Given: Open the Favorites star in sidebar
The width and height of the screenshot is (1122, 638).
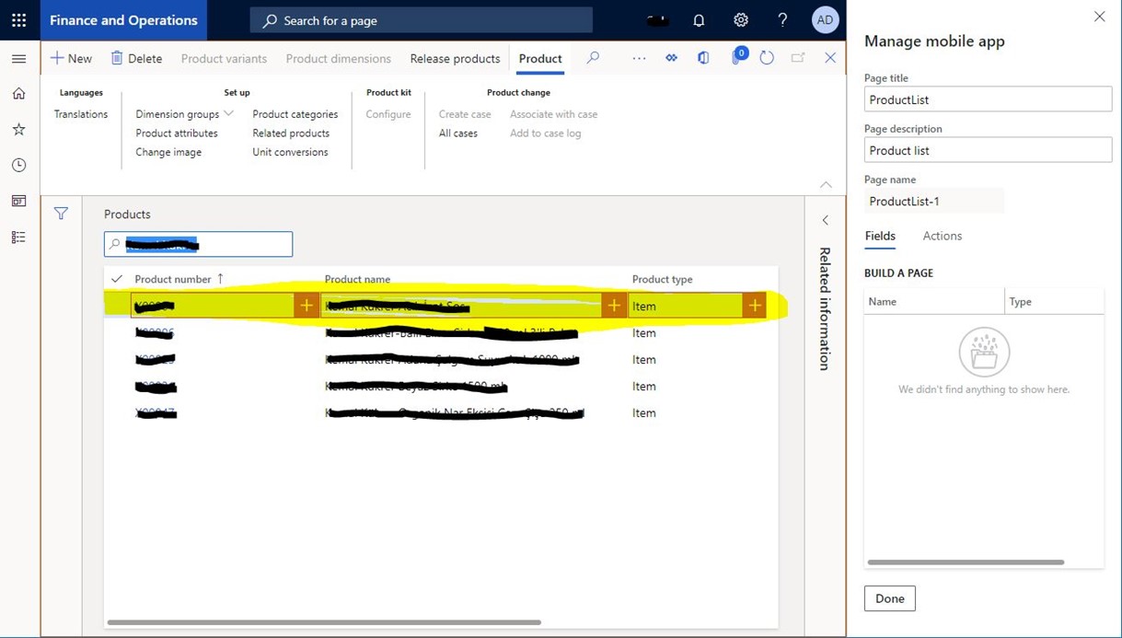Looking at the screenshot, I should (x=18, y=130).
